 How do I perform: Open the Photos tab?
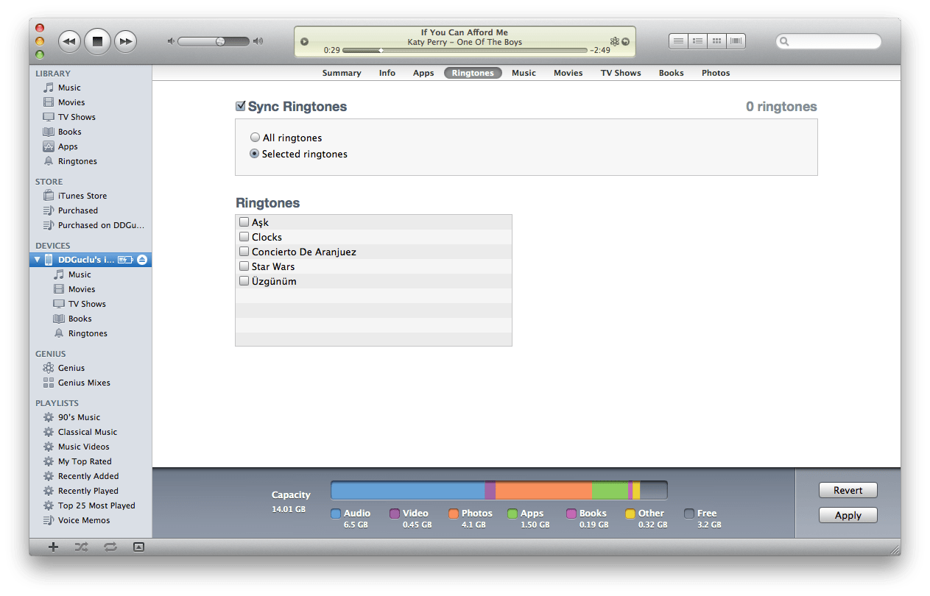[x=716, y=73]
